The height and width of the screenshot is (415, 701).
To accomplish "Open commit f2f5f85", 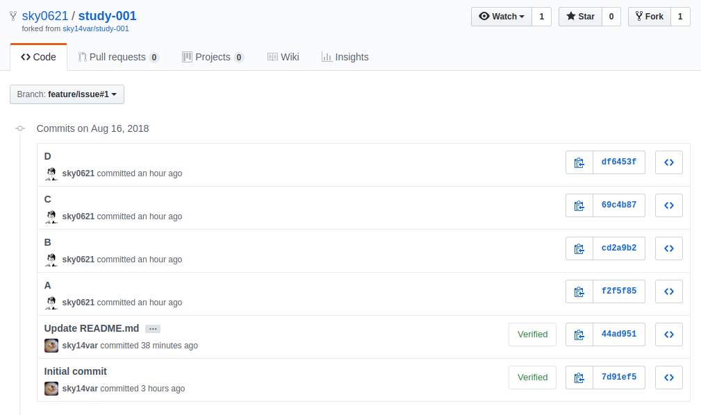I will pos(619,291).
